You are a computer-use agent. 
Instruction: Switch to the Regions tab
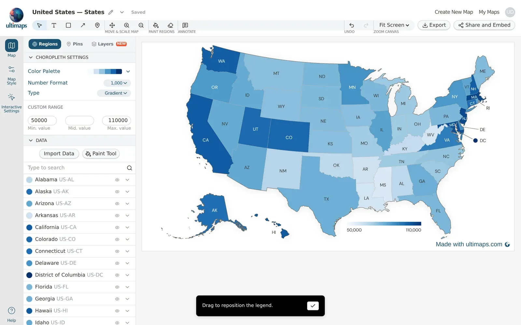[x=45, y=44]
